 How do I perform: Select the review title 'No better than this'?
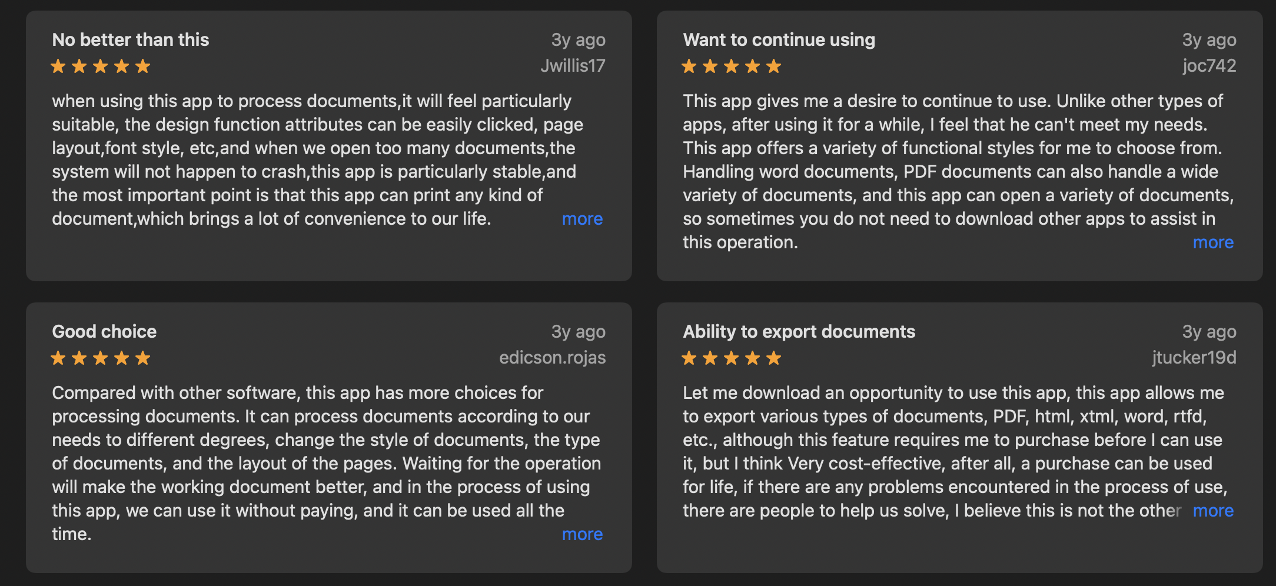click(130, 39)
